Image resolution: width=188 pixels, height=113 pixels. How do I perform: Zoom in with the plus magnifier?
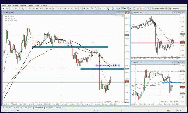[x=92, y=8]
